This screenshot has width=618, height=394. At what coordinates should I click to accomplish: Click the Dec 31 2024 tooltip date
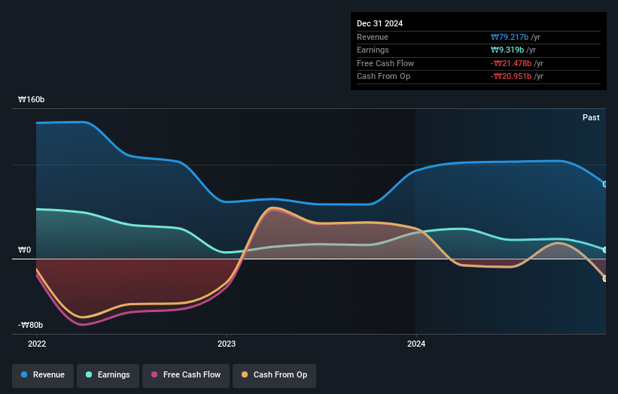click(x=379, y=23)
